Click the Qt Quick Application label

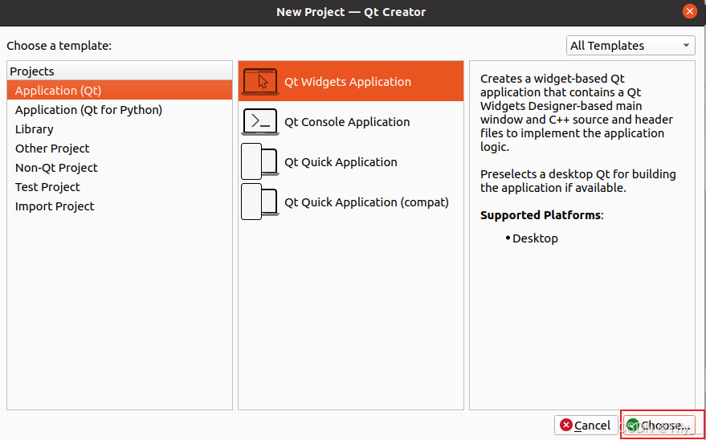[x=341, y=162]
